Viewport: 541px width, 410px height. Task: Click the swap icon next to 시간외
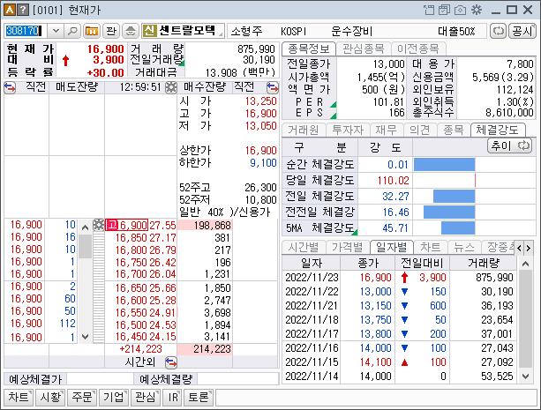tap(171, 362)
